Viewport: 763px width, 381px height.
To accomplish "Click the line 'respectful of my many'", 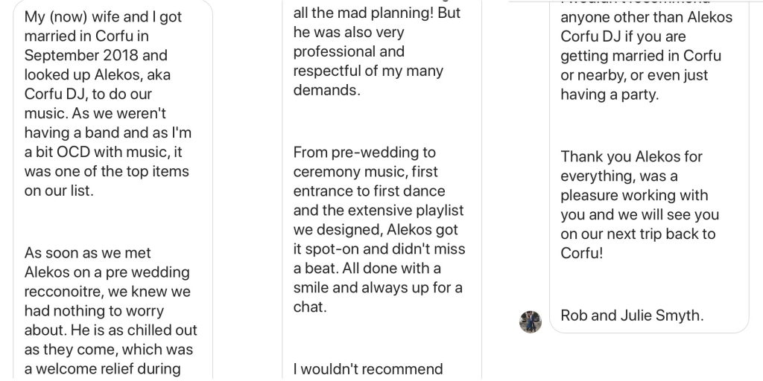I will (368, 71).
